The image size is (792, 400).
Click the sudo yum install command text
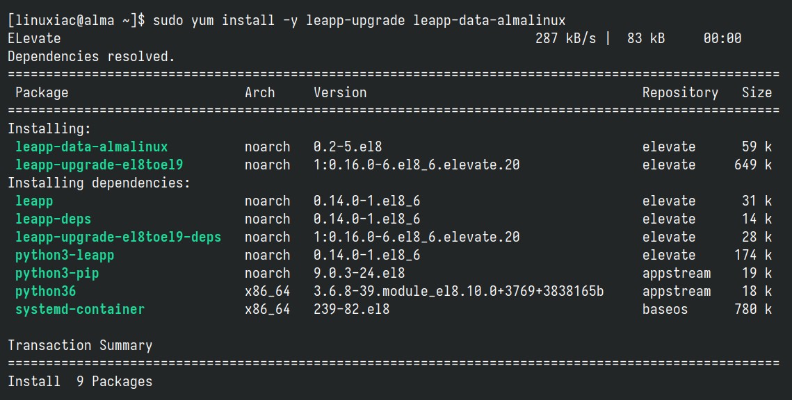point(359,21)
